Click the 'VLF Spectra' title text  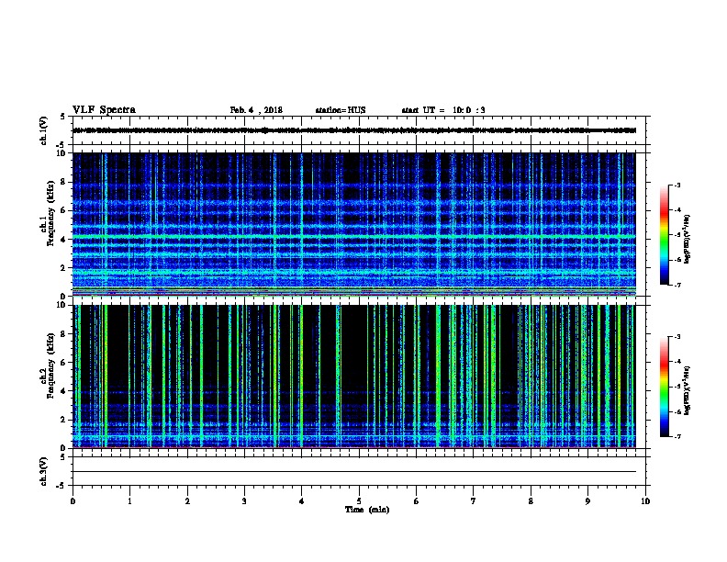[104, 110]
